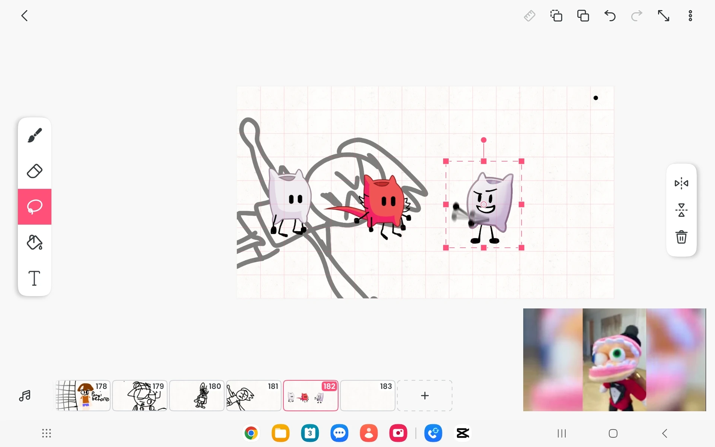Open the three-dot more options menu
Viewport: 715px width, 447px height.
click(690, 16)
